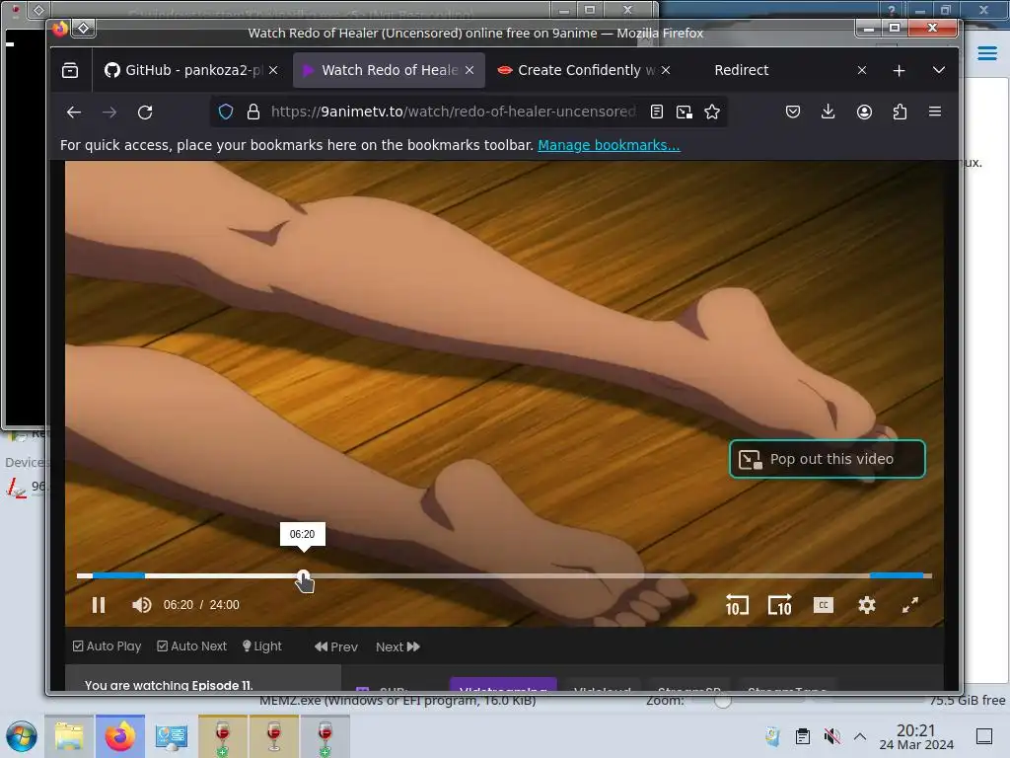Close the GitHub tab

coord(273,70)
